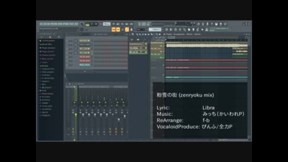Image resolution: width=288 pixels, height=162 pixels.
Task: Toggle mute LED of the cream channel
Action: tap(67, 40)
